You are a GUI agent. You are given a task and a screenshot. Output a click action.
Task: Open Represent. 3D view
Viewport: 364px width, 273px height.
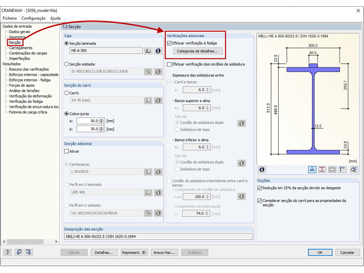[134, 252]
